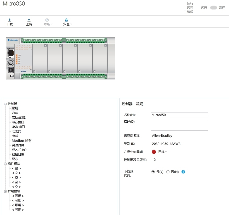Select the first < 可用 > expansion slot
Viewport: 229px width, 215px height.
(18, 196)
